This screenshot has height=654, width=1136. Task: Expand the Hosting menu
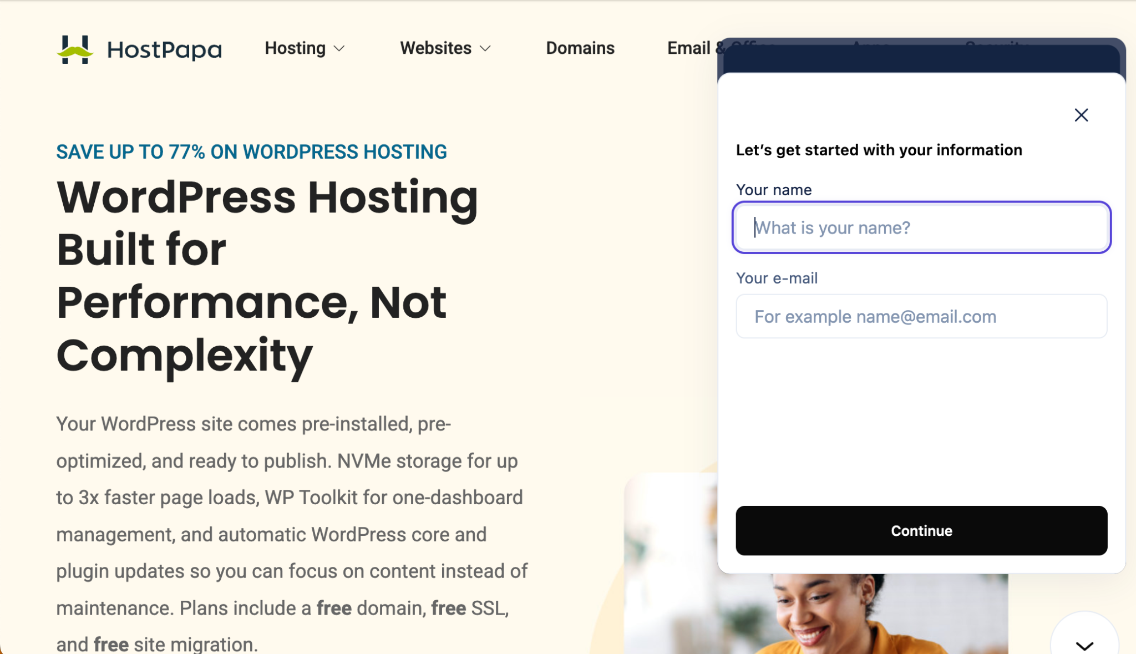click(305, 48)
